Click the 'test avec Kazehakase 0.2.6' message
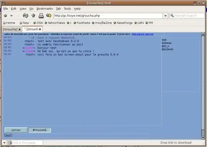 (58, 41)
